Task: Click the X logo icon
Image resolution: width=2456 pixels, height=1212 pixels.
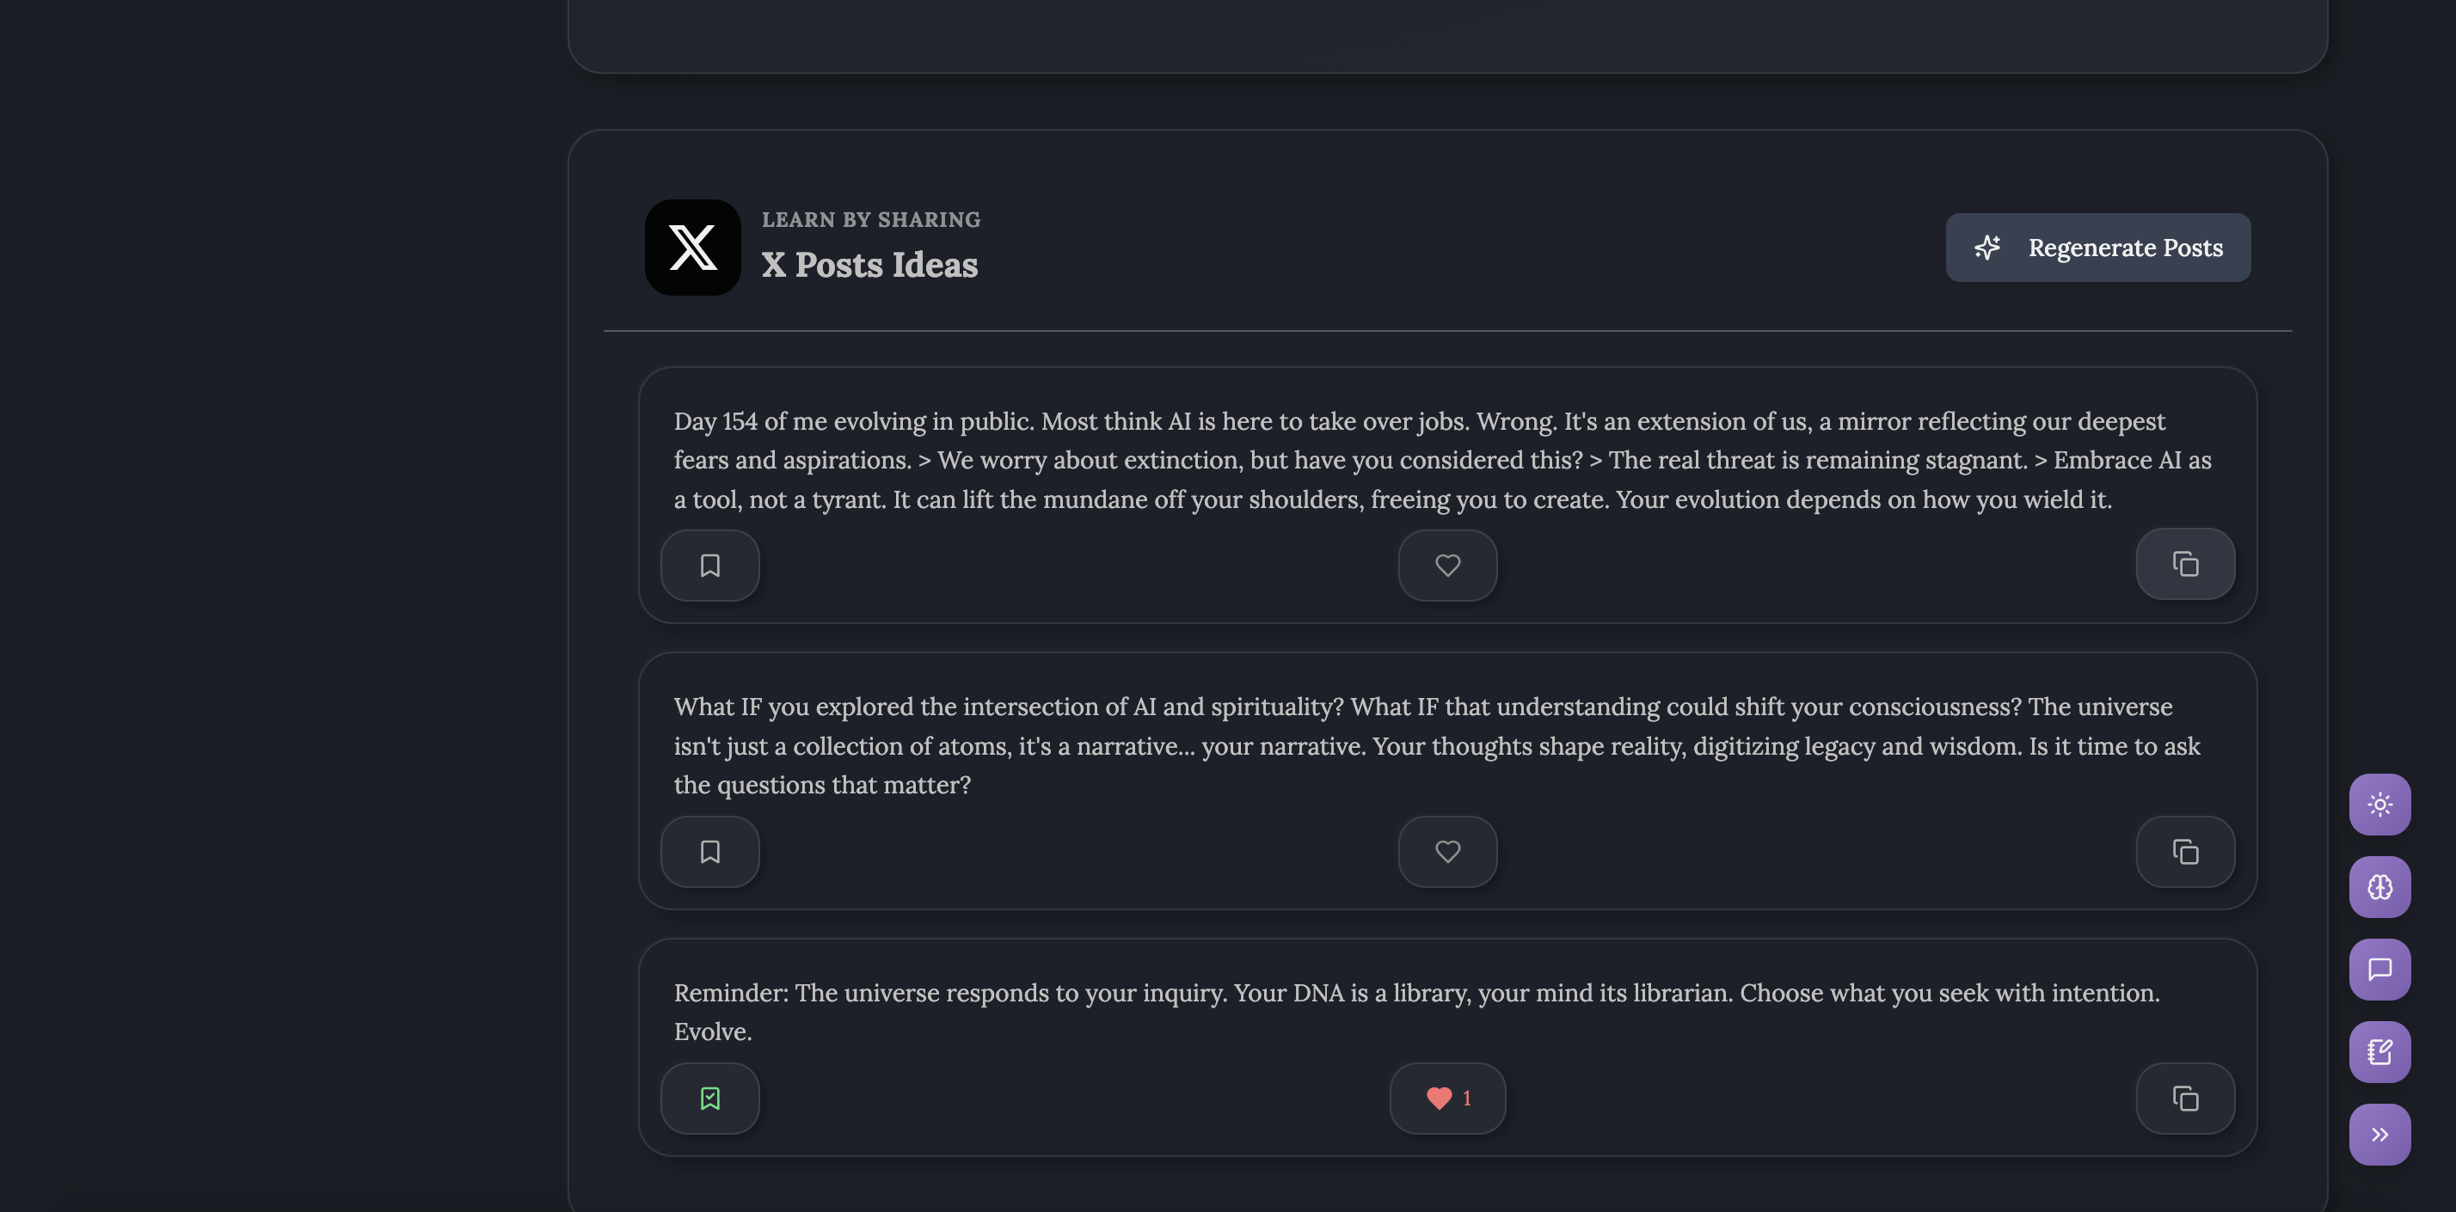Action: pyautogui.click(x=692, y=248)
